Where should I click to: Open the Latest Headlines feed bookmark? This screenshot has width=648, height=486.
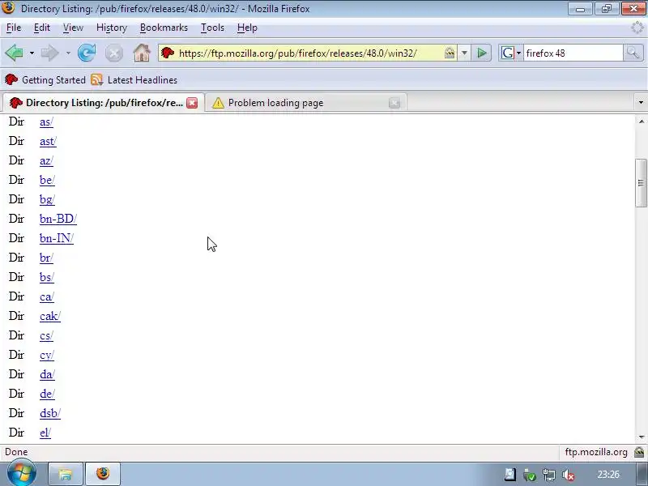point(134,79)
